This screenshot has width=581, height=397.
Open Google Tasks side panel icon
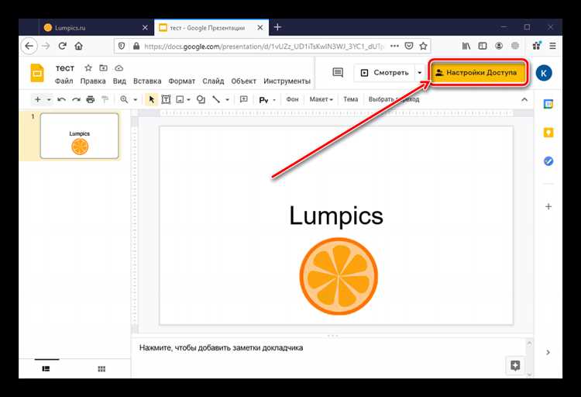[x=548, y=161]
